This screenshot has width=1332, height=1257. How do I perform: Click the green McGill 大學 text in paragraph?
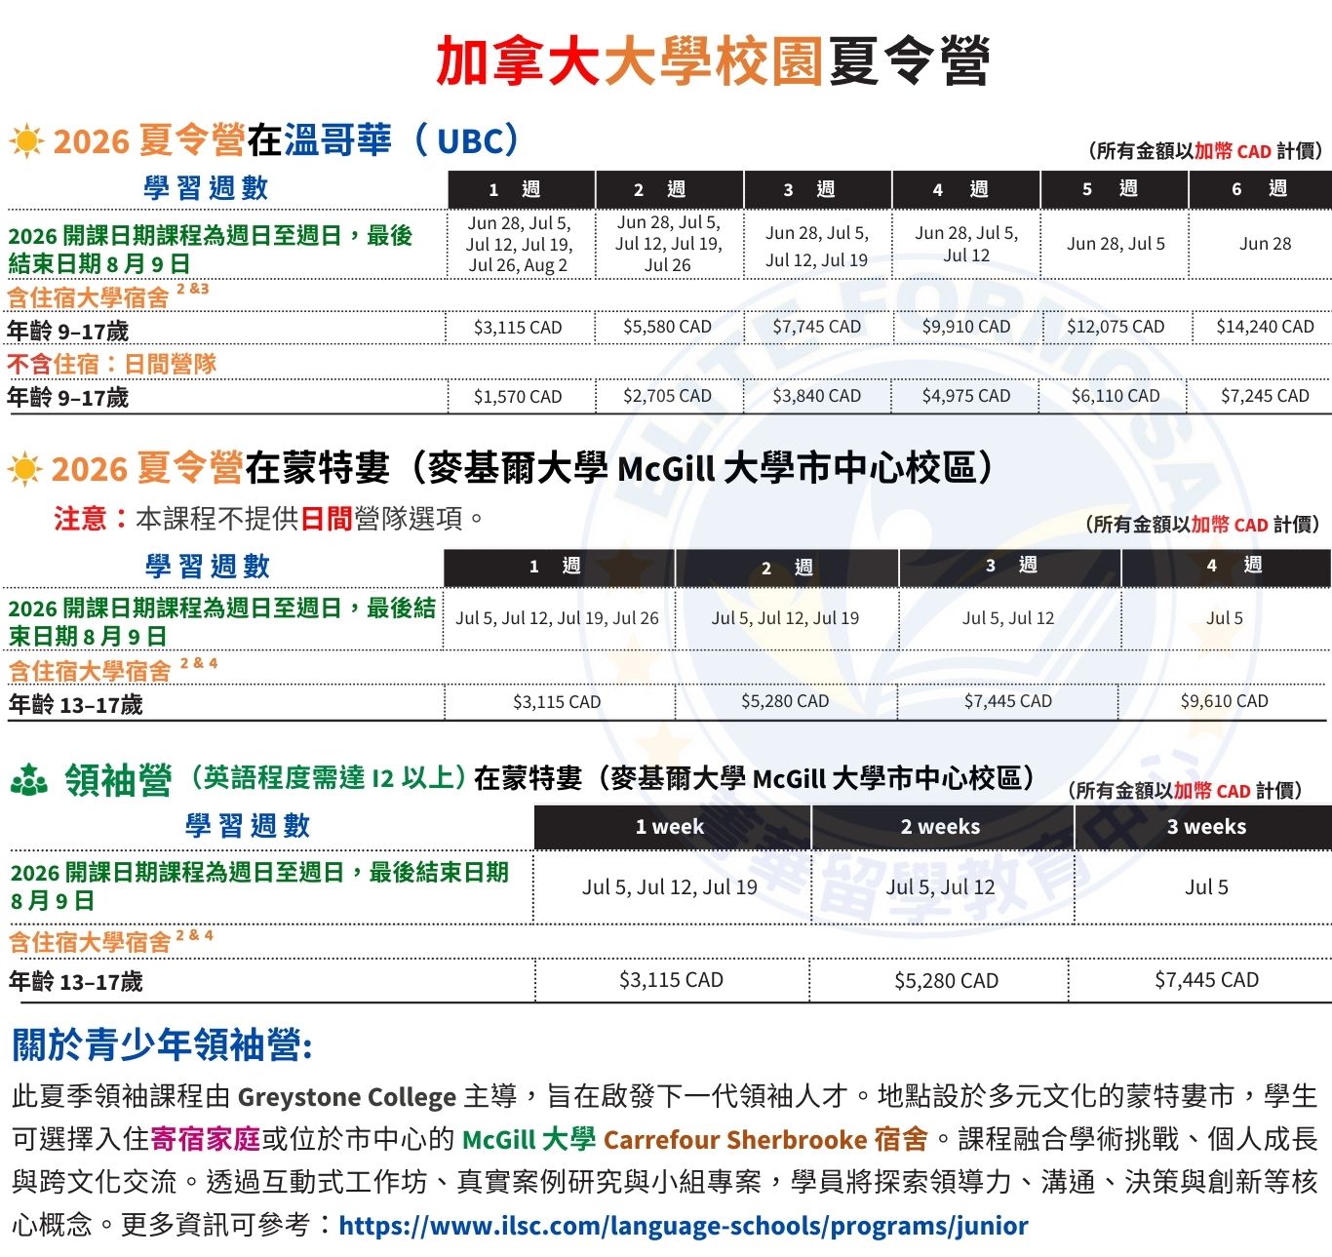(x=528, y=1139)
